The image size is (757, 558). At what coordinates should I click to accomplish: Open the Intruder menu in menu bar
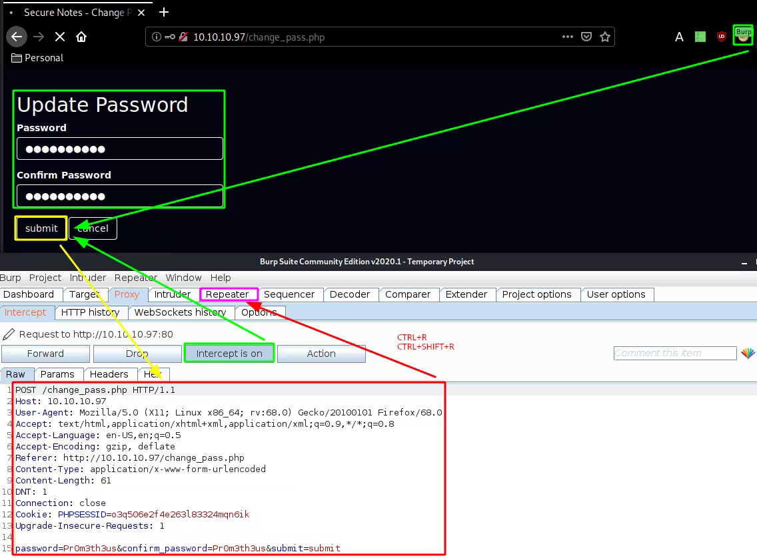87,278
